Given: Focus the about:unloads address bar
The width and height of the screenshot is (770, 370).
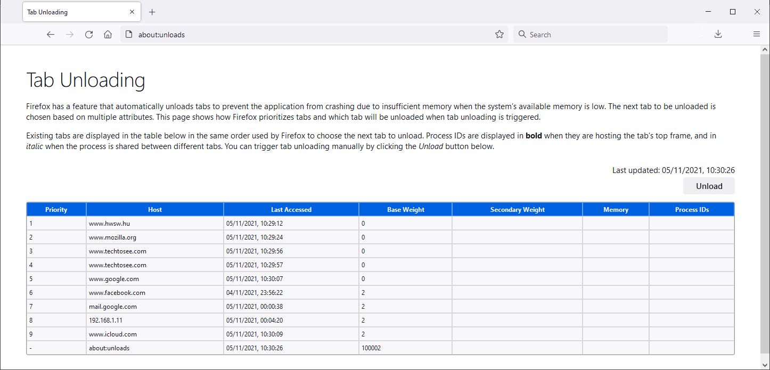Looking at the screenshot, I should tap(313, 35).
